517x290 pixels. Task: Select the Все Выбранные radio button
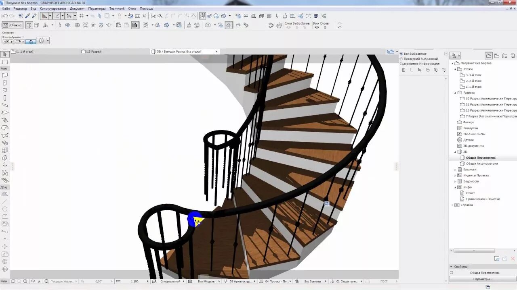[x=401, y=54]
